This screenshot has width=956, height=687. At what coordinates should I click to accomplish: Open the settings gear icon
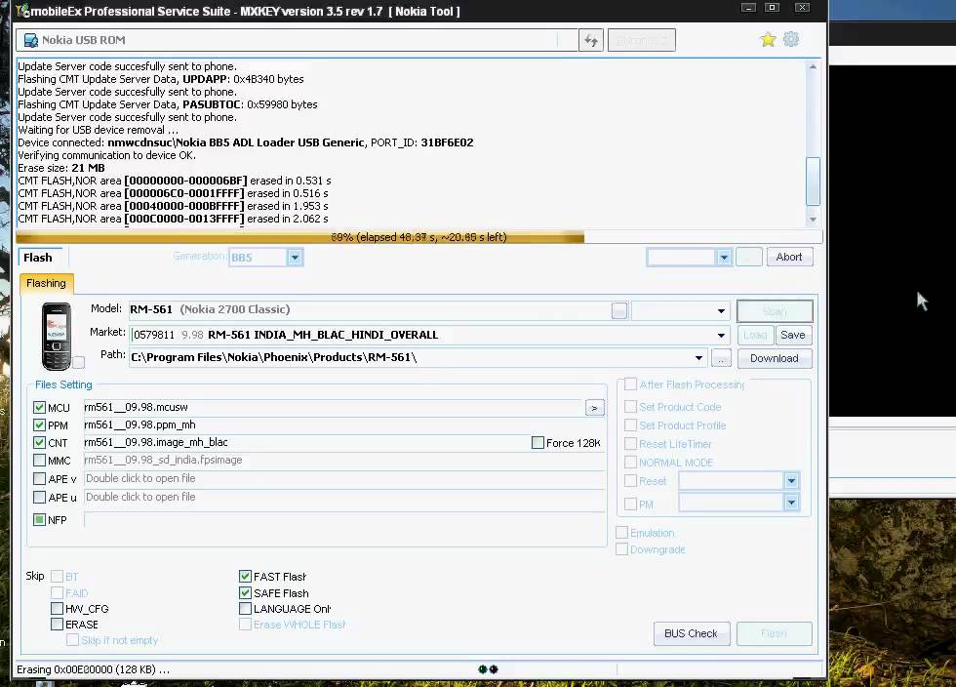791,39
